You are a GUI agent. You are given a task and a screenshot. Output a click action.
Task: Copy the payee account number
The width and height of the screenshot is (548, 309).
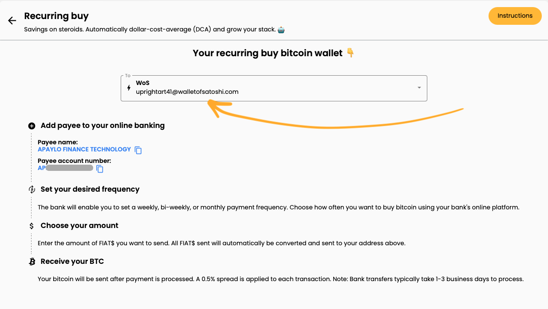[100, 169]
